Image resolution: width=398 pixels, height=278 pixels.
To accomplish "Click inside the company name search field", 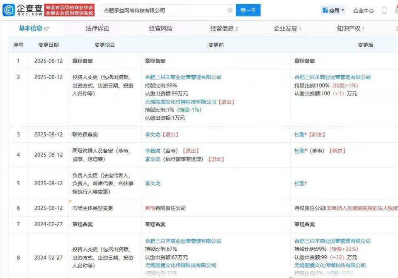I will coord(166,10).
